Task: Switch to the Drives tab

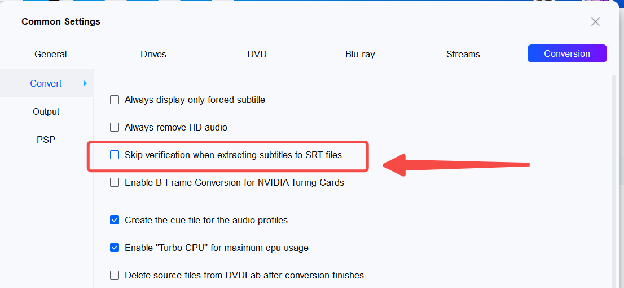Action: tap(153, 55)
